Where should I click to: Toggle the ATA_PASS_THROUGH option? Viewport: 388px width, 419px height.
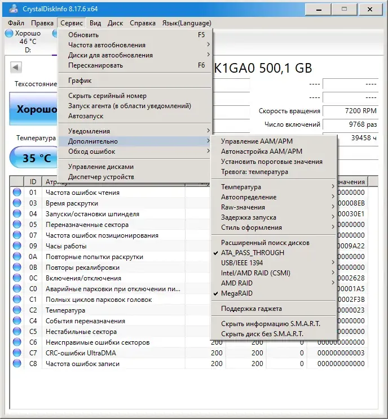point(274,253)
